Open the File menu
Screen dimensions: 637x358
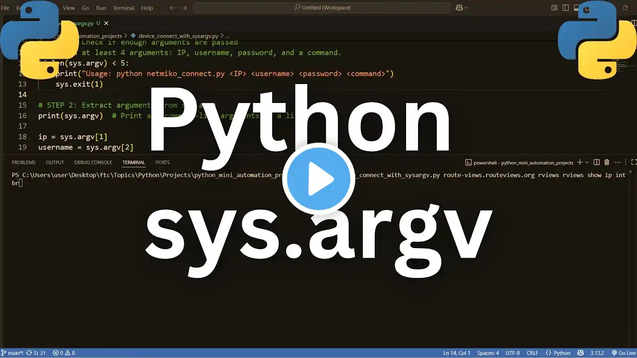5,8
